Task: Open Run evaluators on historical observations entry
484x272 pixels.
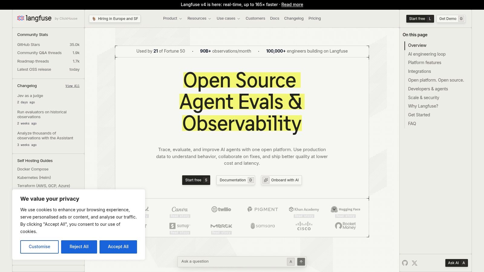Action: (42, 115)
